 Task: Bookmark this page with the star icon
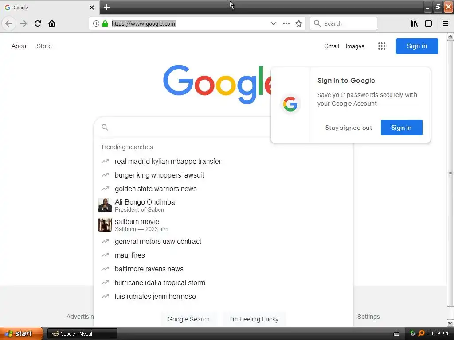(x=299, y=23)
